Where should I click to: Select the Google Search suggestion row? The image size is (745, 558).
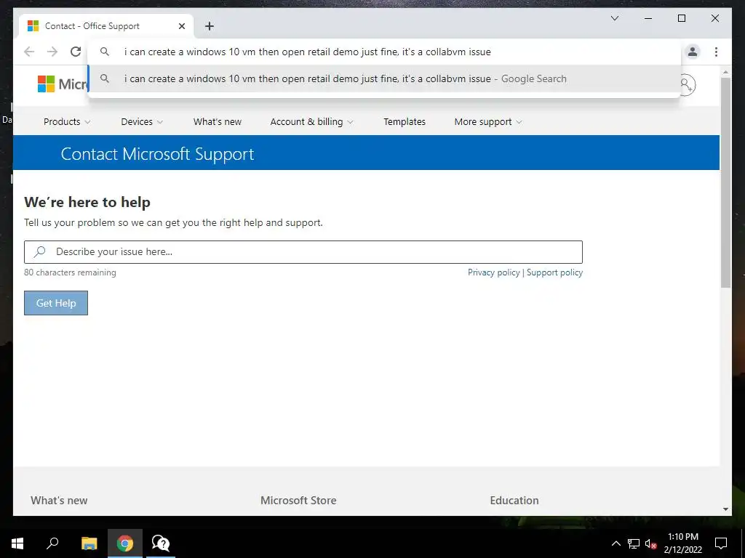tap(384, 78)
